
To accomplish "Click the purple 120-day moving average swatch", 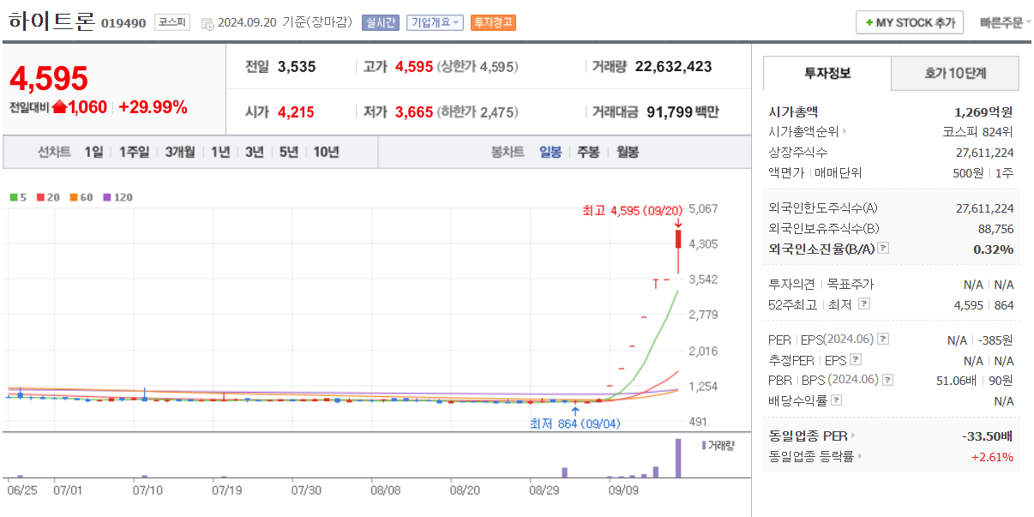I will (107, 197).
